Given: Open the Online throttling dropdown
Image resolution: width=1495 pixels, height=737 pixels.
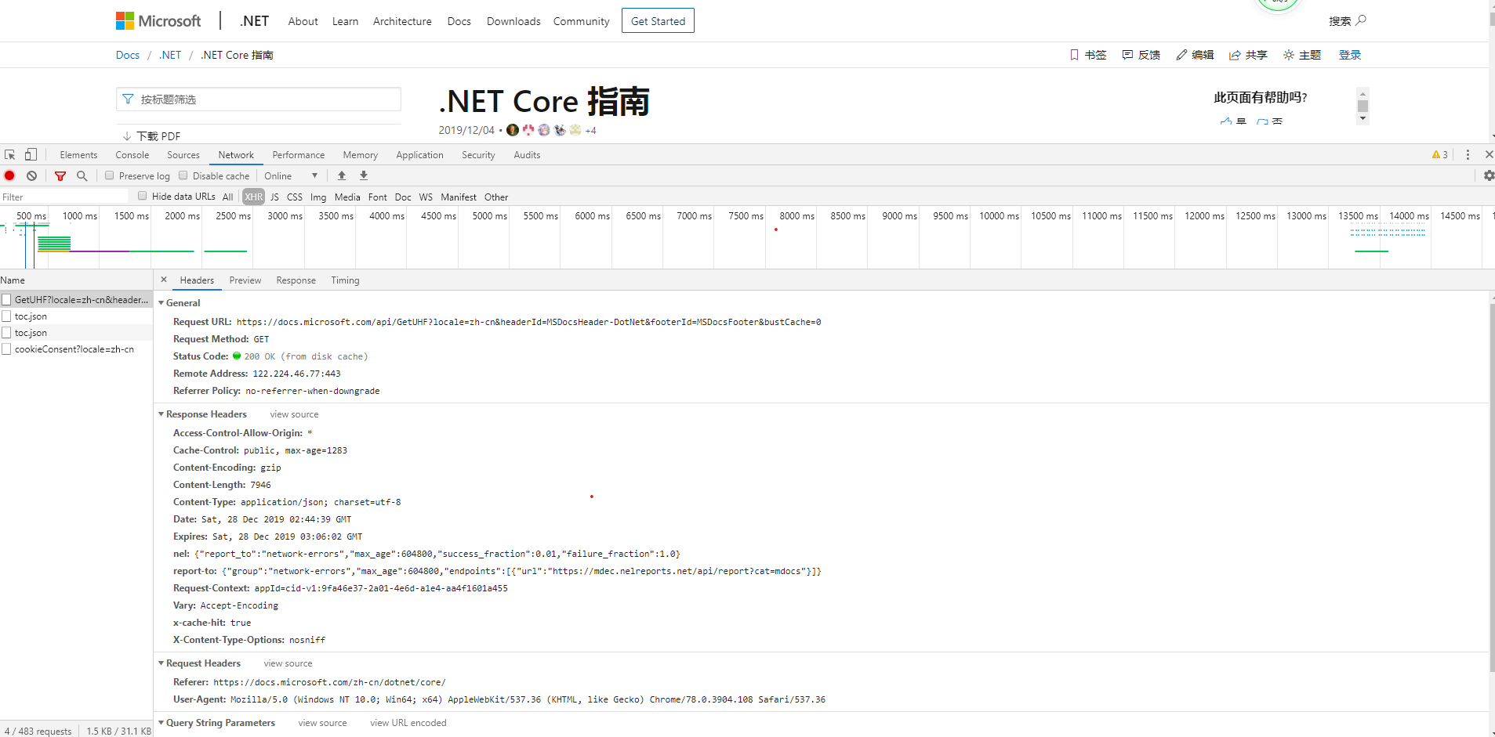Looking at the screenshot, I should [x=291, y=176].
